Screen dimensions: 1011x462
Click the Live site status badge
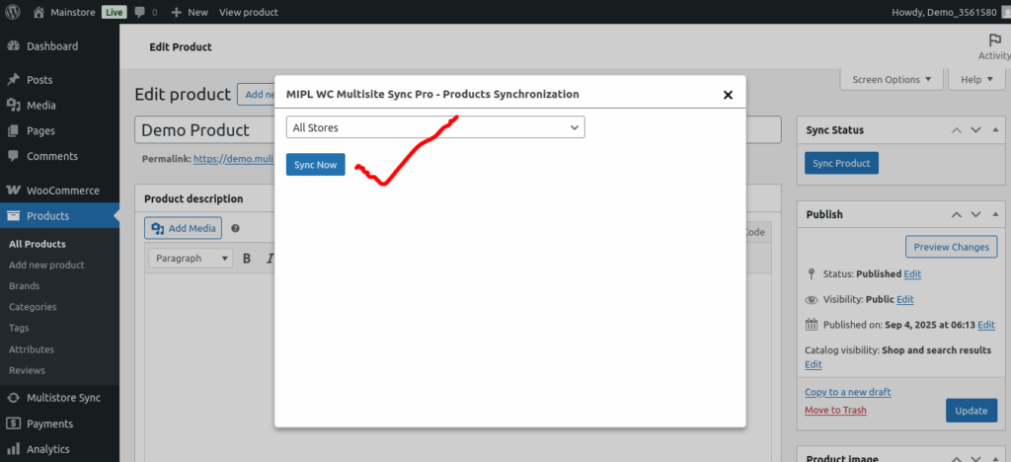114,12
